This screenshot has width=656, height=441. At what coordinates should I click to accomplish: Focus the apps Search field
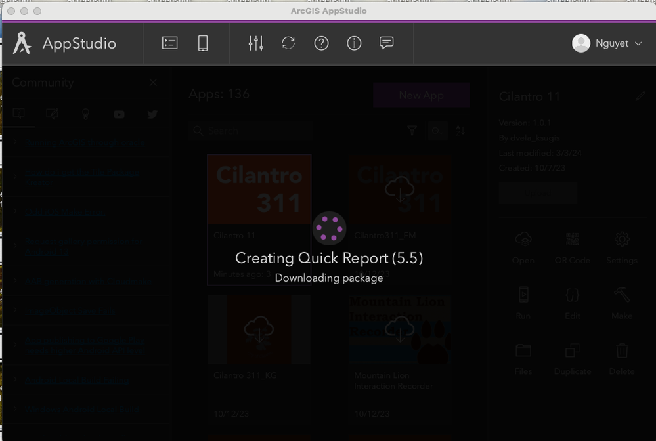pos(250,131)
